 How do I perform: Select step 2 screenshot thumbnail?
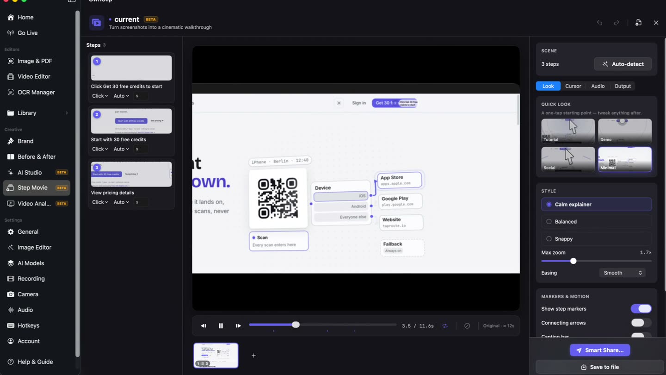pos(131,121)
